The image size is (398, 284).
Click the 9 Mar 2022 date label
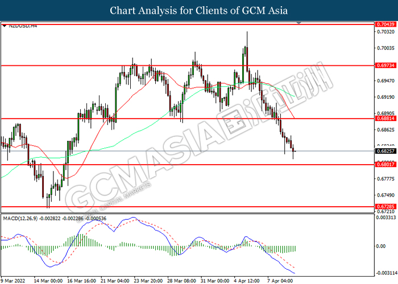[13, 281]
